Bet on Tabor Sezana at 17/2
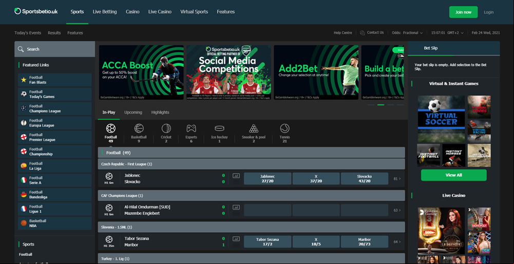Viewport: 514px width, 264px height. pyautogui.click(x=268, y=241)
